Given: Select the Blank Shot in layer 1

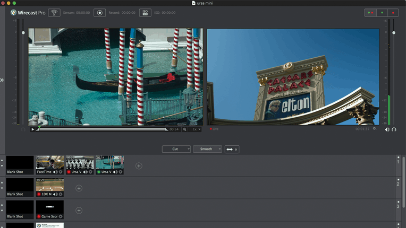Looking at the screenshot, I should coord(20,165).
